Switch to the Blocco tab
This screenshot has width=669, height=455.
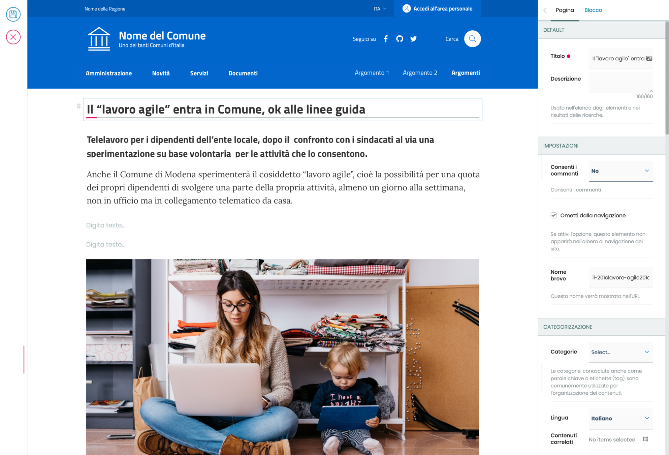(x=593, y=10)
